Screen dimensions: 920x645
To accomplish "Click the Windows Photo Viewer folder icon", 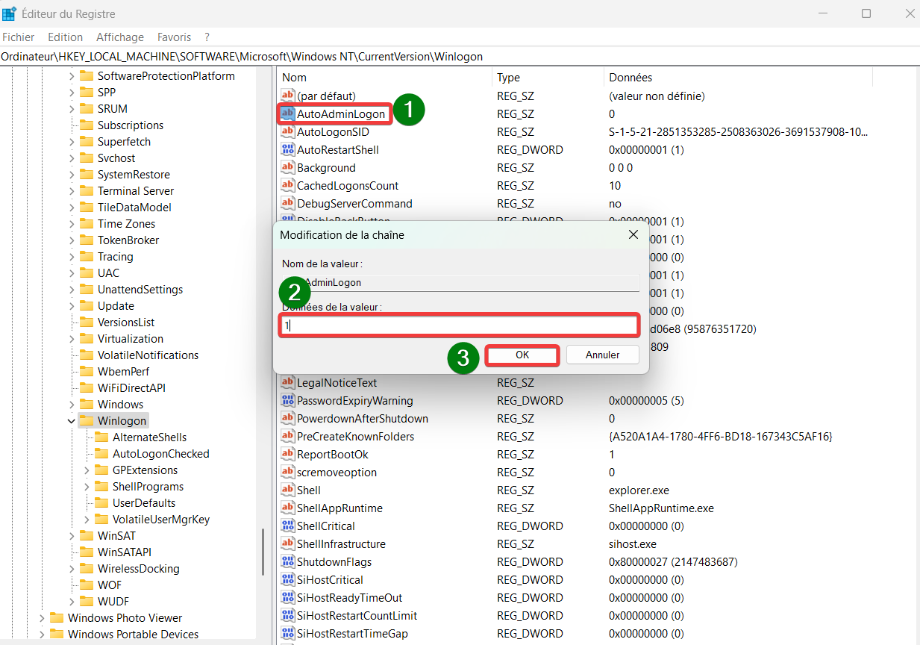I will click(x=57, y=618).
